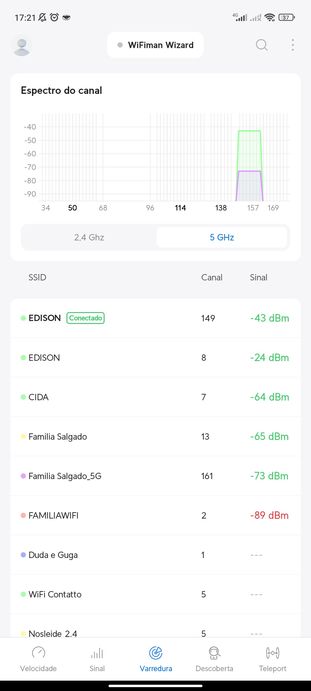Select the CIDA network row

tap(155, 397)
